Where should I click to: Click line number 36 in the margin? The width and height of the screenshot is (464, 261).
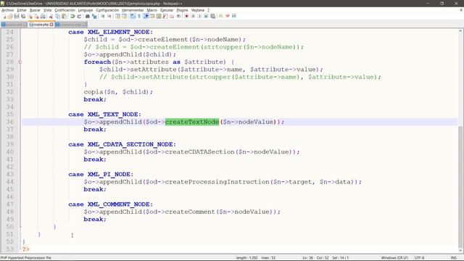point(10,122)
